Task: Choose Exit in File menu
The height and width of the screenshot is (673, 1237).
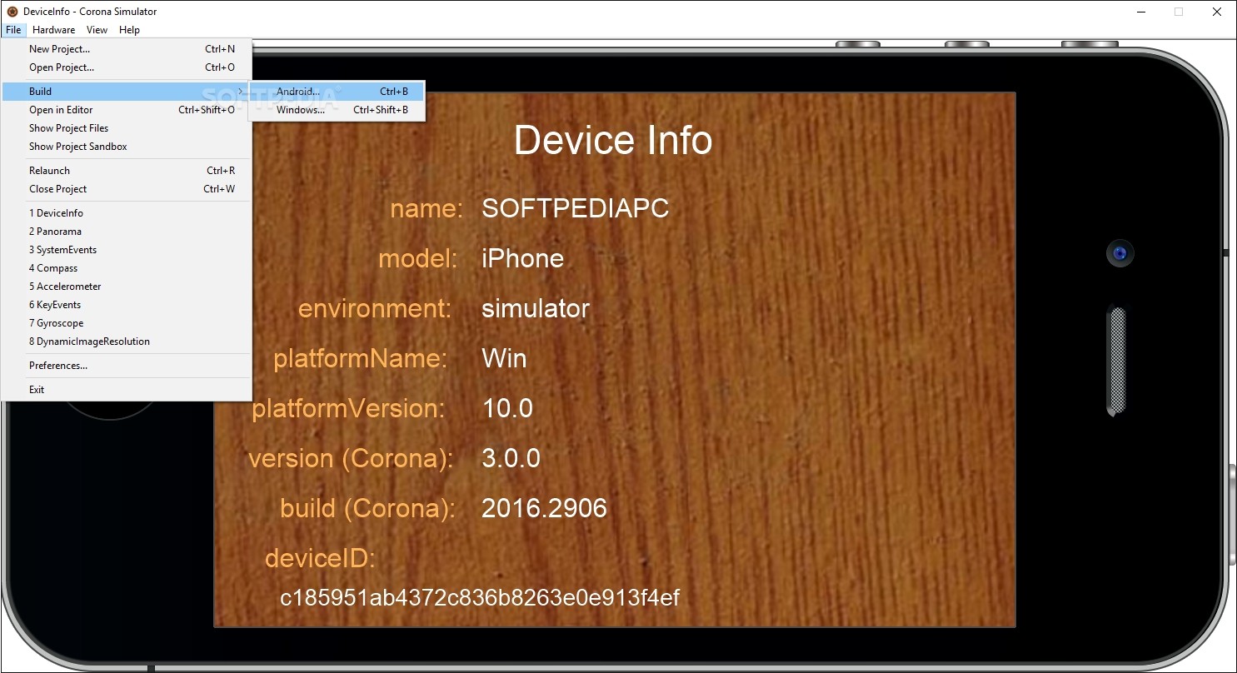Action: [x=126, y=390]
